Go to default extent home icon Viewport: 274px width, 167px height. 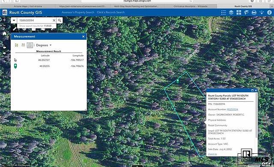(4, 33)
